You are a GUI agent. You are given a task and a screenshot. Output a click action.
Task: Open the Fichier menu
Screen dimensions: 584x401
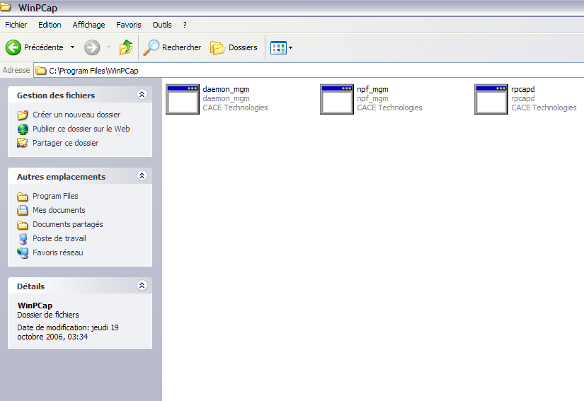coord(16,25)
